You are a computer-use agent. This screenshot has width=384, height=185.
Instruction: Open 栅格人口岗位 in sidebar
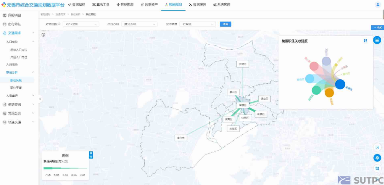(x=18, y=50)
